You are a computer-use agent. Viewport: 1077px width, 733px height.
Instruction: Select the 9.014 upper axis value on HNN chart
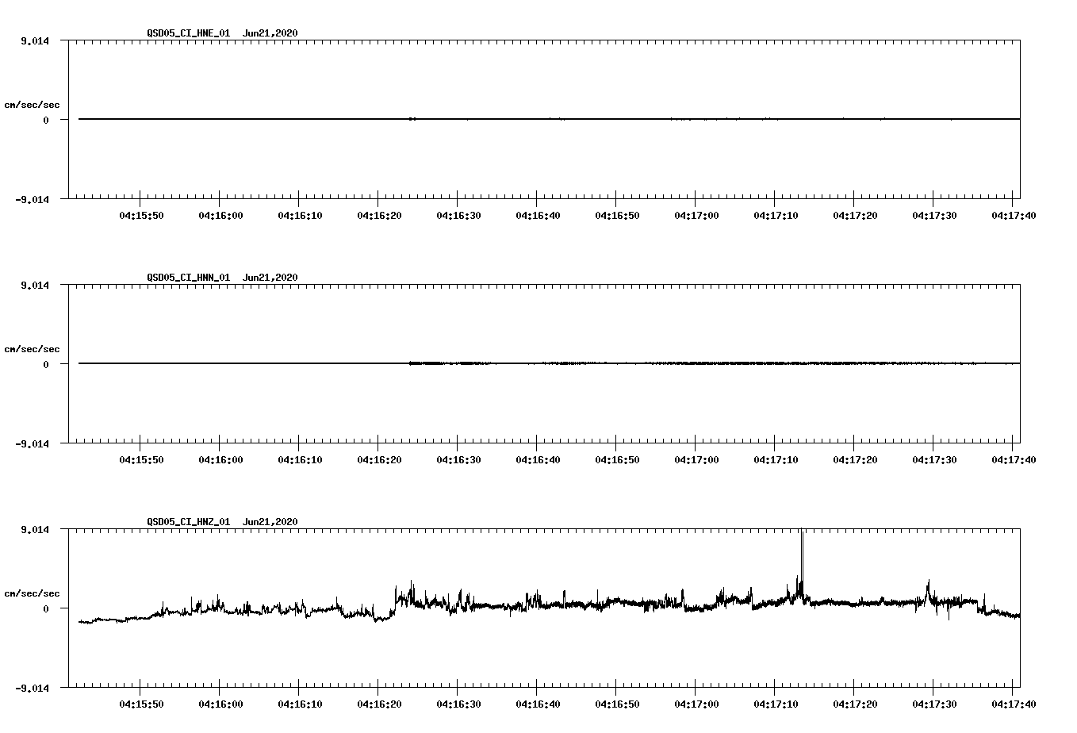pos(35,285)
